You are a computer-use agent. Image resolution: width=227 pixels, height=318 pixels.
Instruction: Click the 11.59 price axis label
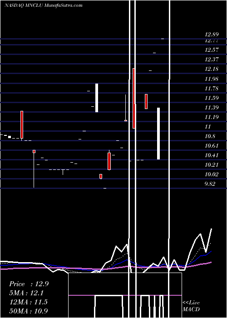click(212, 98)
